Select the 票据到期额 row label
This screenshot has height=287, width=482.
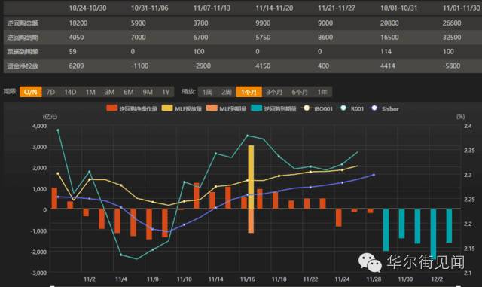pyautogui.click(x=23, y=52)
